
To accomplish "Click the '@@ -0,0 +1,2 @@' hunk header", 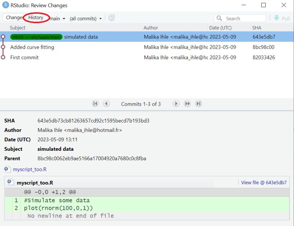I will [50, 192].
